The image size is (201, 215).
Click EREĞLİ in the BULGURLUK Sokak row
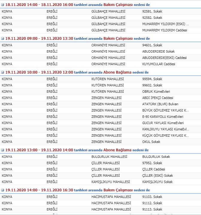[x=52, y=157]
